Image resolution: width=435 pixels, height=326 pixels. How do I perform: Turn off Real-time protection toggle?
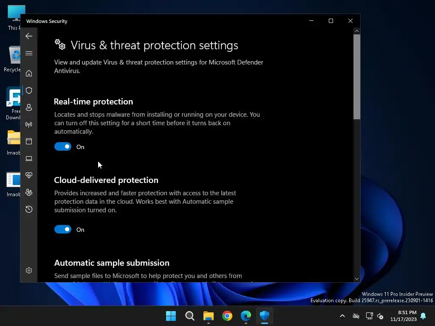[63, 146]
